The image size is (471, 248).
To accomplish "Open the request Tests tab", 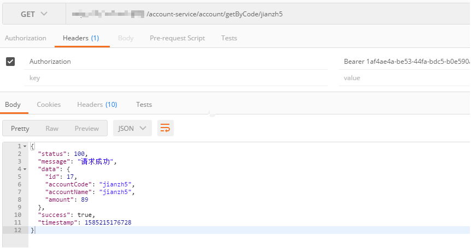I will (x=229, y=38).
